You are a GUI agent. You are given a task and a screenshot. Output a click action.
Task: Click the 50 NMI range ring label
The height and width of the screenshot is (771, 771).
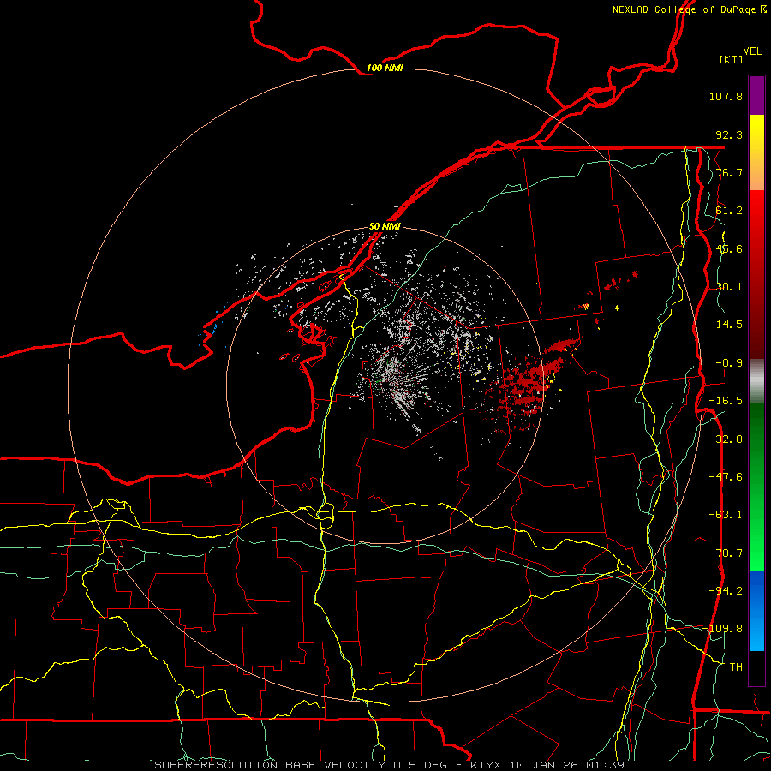(x=385, y=226)
